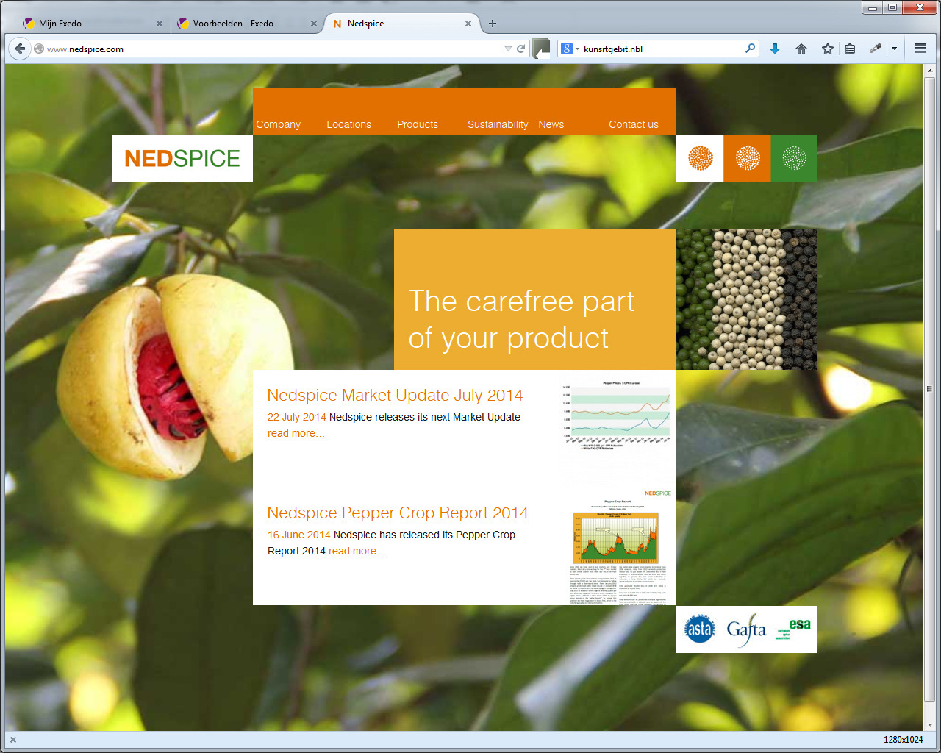The image size is (941, 753).
Task: Open the Pepper Crop Report document thumbnail
Action: [x=618, y=546]
